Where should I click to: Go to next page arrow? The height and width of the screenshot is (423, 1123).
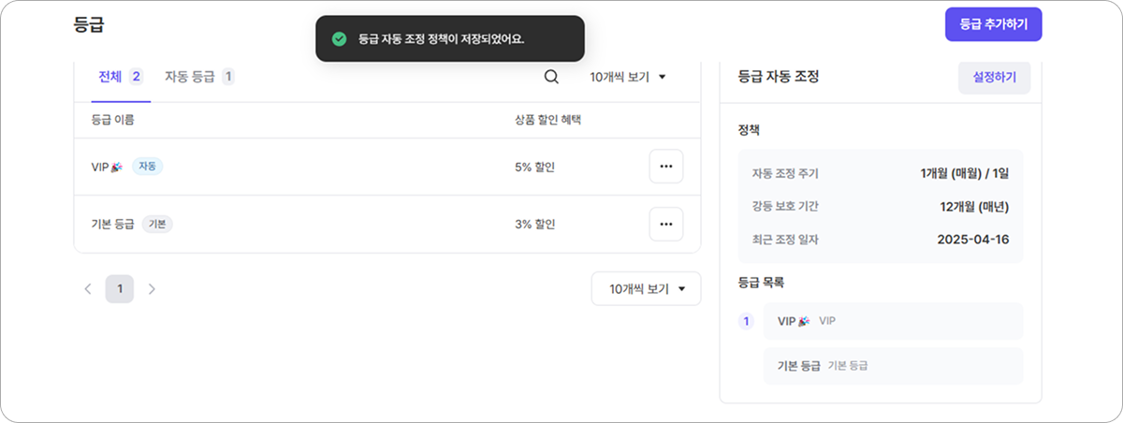(152, 289)
